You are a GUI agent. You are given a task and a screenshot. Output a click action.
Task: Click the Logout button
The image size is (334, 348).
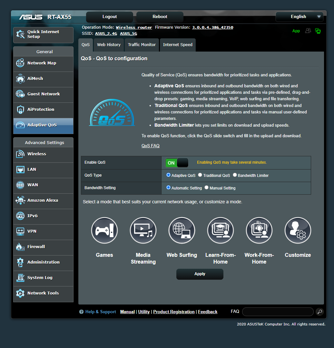[110, 17]
